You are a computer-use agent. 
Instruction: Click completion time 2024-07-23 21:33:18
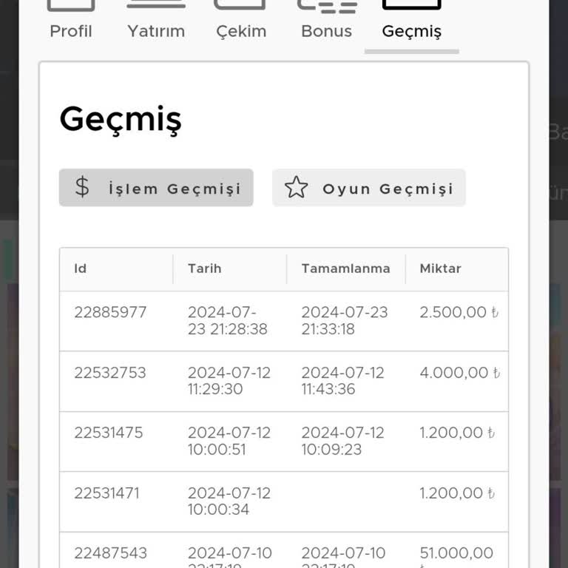click(345, 320)
